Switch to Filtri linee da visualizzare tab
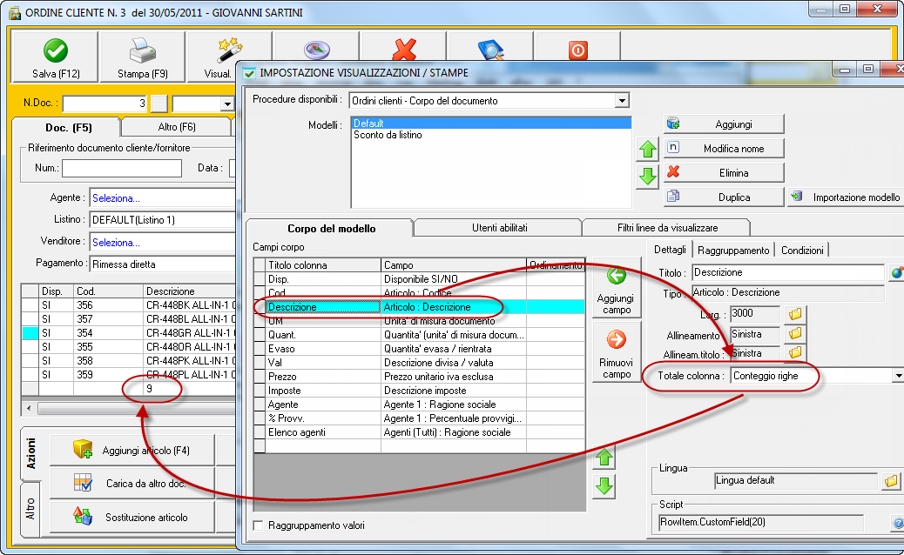The image size is (904, 555). [x=667, y=228]
